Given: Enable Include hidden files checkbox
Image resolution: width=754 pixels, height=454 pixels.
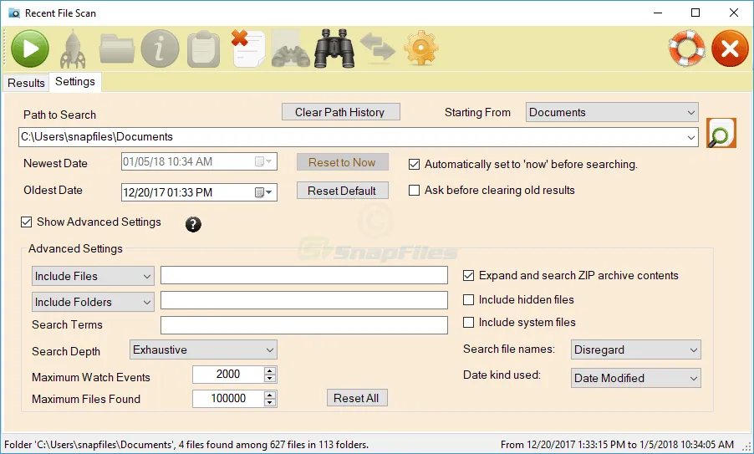Looking at the screenshot, I should point(468,299).
